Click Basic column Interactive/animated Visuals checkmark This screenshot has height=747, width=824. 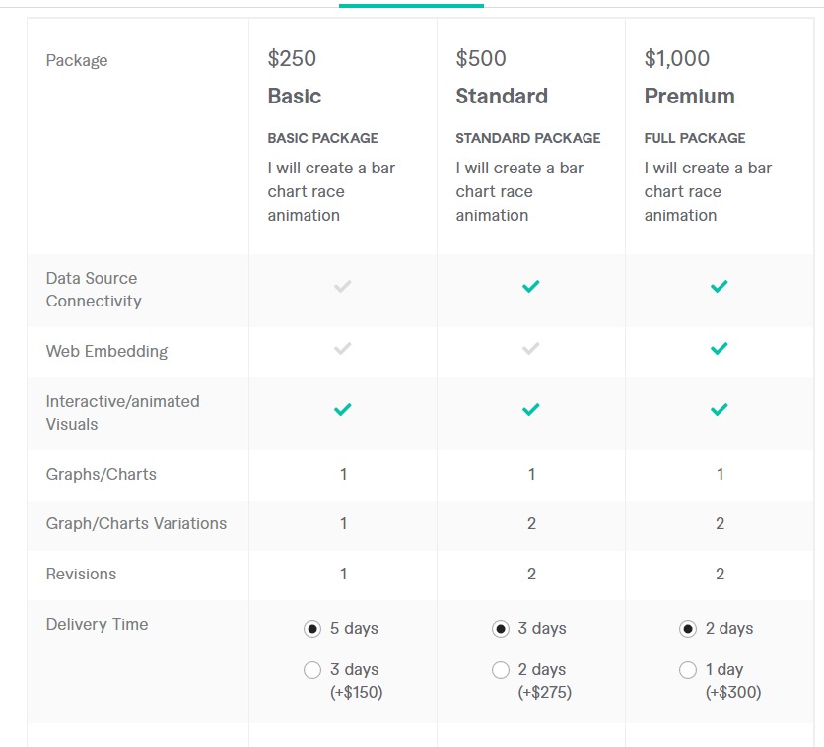tap(342, 410)
